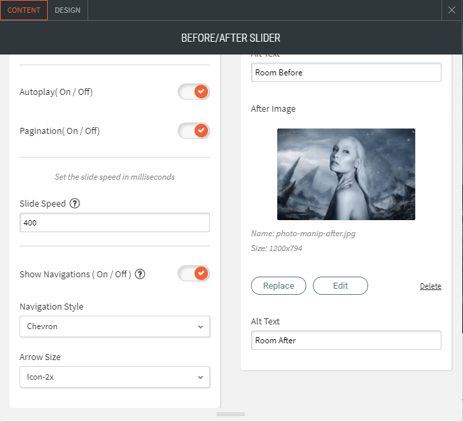Click the help icon beside Show Navigations
Viewport: 463px width, 422px height.
(140, 274)
